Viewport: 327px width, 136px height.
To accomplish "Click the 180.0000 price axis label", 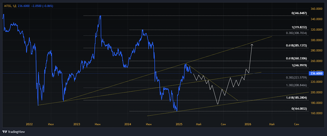I will coord(317,103).
